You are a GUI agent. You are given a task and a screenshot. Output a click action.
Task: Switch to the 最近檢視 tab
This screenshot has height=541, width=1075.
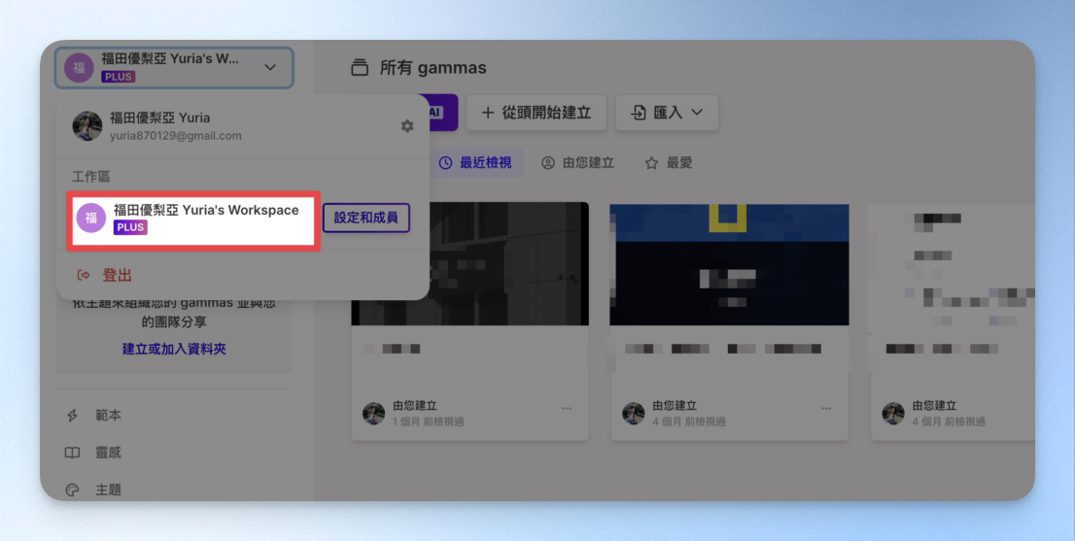[x=475, y=163]
